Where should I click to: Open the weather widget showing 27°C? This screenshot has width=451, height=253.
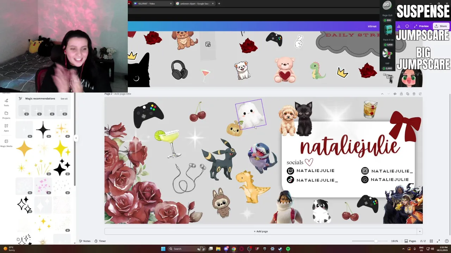click(x=8, y=249)
